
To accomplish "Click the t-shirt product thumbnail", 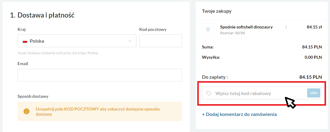I will pos(208,29).
